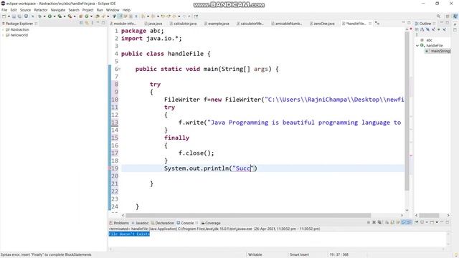Screen dimensions: 459x258
Task: Toggle Word Wrap in Console toolbar
Action: [398, 222]
